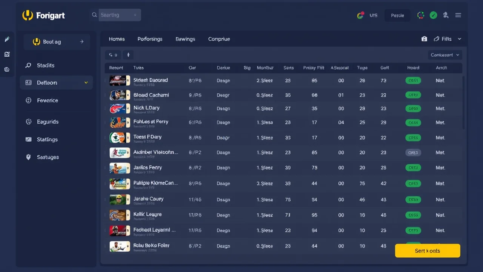Focus the Searting search field
Image resolution: width=483 pixels, height=272 pixels.
pos(120,15)
